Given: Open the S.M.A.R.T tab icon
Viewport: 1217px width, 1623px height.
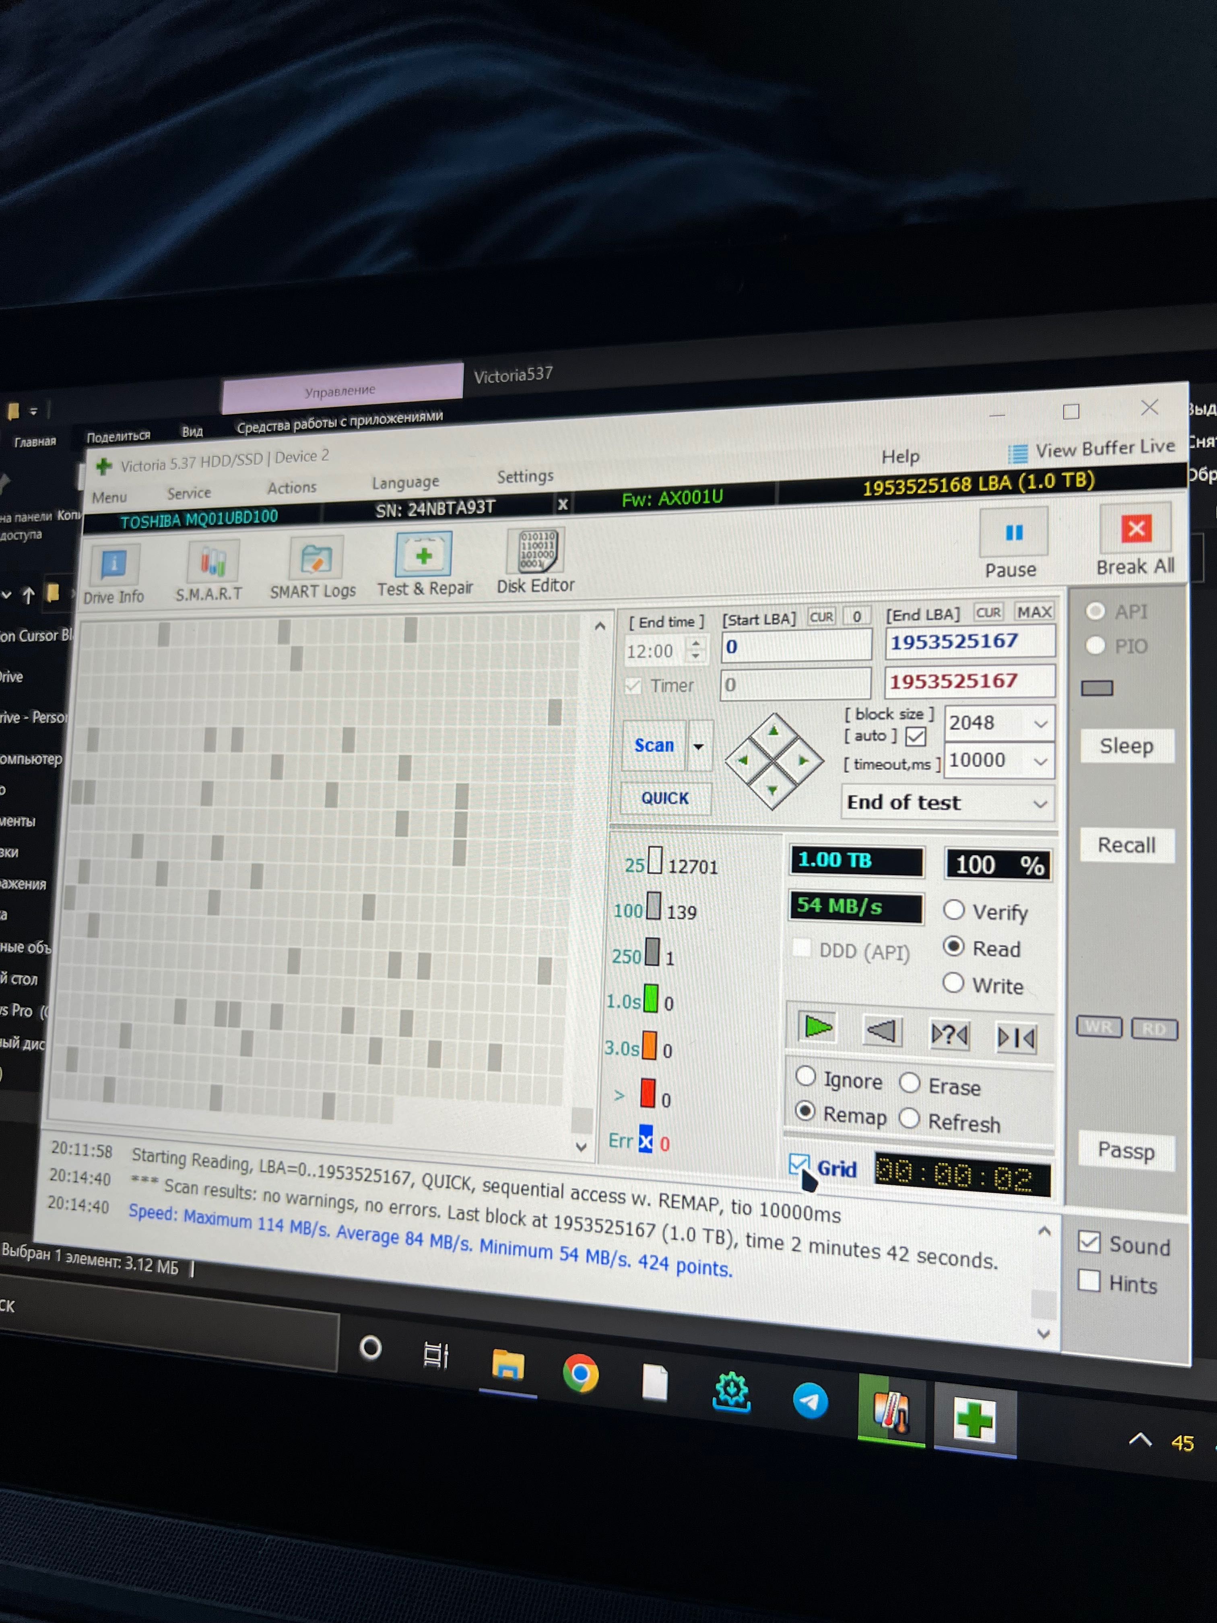Looking at the screenshot, I should [213, 561].
